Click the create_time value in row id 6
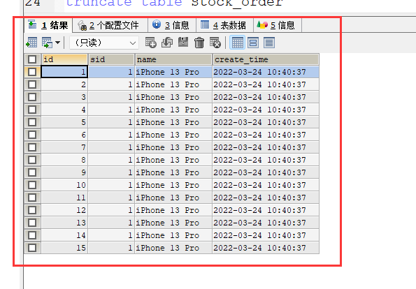Screen dimensions: 416x289 [x=259, y=135]
